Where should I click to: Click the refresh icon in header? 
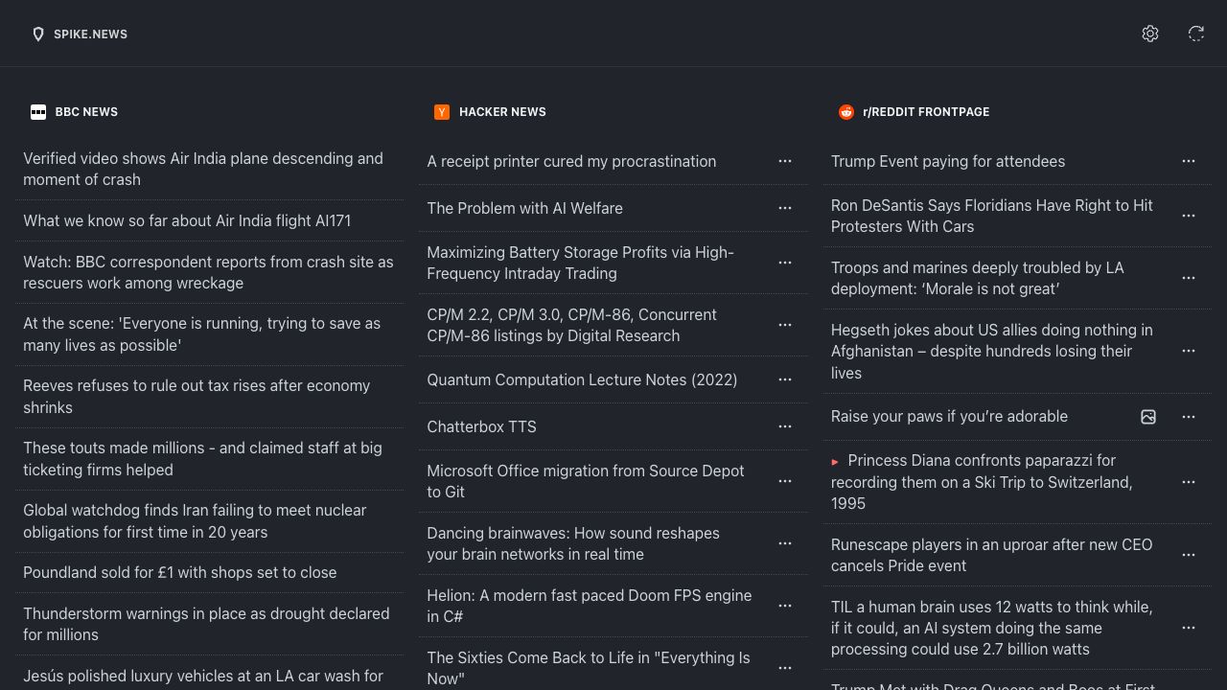coord(1196,34)
